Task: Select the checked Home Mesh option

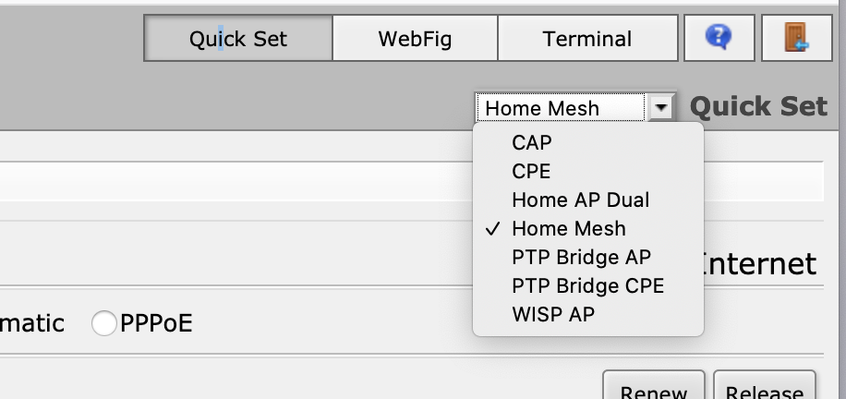Action: (x=568, y=228)
